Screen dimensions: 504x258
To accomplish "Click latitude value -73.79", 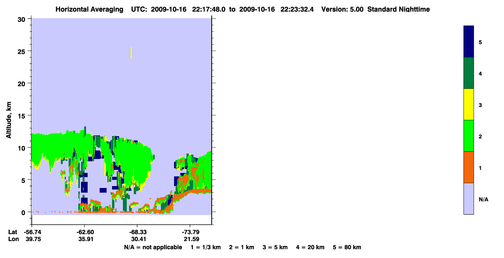I will pos(190,232).
